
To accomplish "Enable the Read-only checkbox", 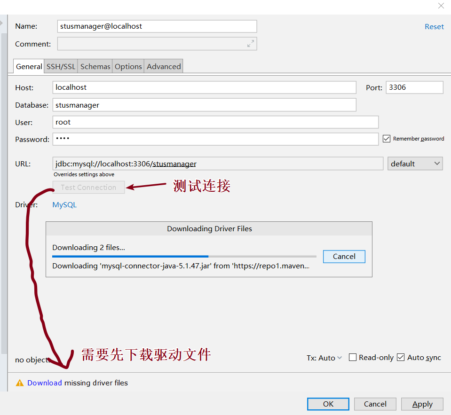I will point(353,357).
